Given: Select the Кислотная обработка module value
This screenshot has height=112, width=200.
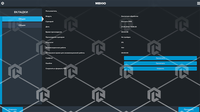Looking at the screenshot, I should pos(130,16).
